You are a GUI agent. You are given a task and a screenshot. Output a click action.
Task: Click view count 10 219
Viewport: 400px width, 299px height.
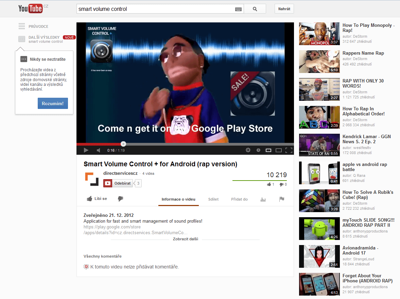coord(277,175)
